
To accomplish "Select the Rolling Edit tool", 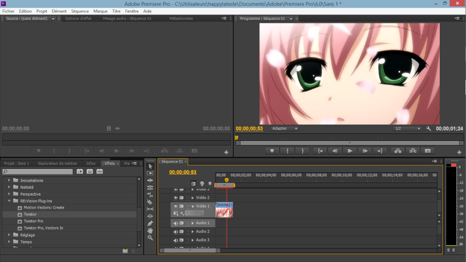I will pyautogui.click(x=150, y=187).
